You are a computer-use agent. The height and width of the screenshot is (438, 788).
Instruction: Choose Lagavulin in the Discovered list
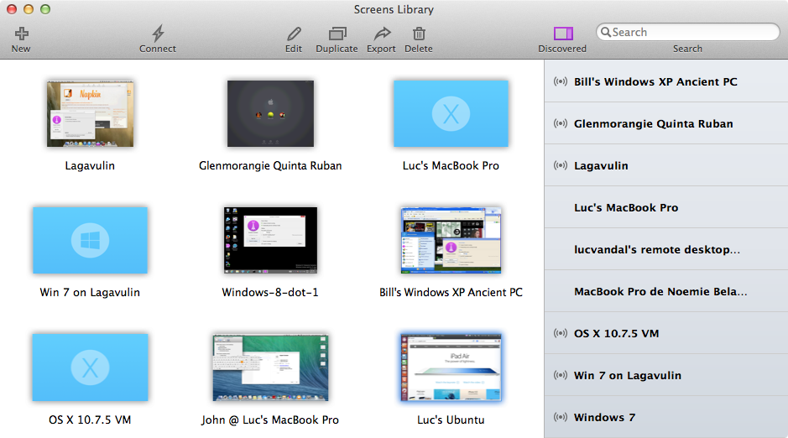point(666,165)
